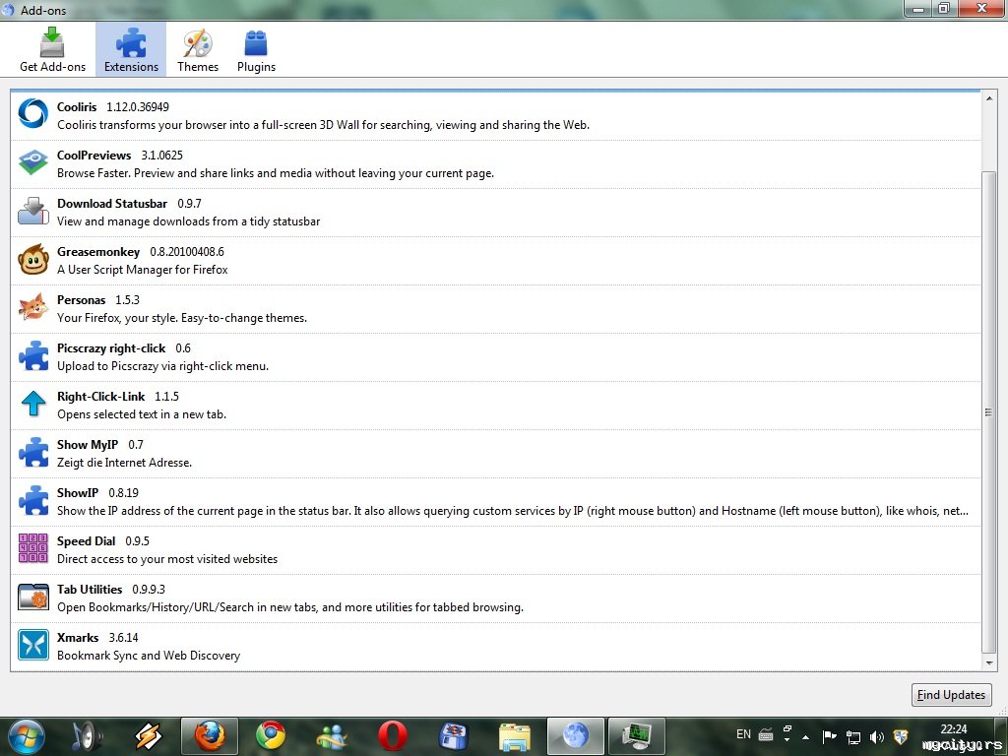Viewport: 1008px width, 756px height.
Task: Select the Cooliris extension name
Action: point(77,106)
